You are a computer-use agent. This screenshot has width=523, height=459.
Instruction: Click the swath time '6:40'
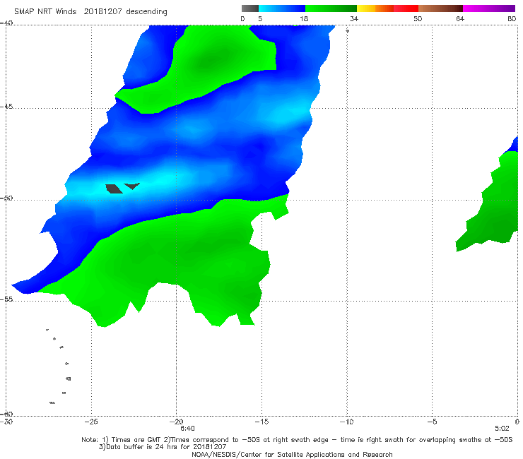tap(187, 429)
